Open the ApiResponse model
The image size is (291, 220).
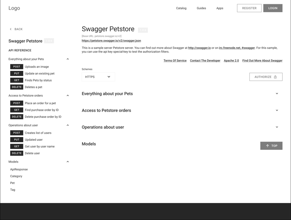[19, 169]
